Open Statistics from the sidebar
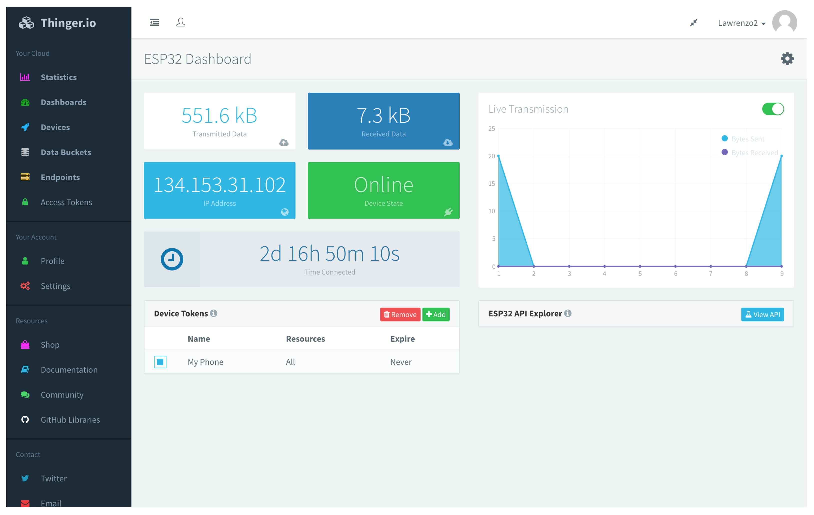Screen dimensions: 814x515 point(59,77)
